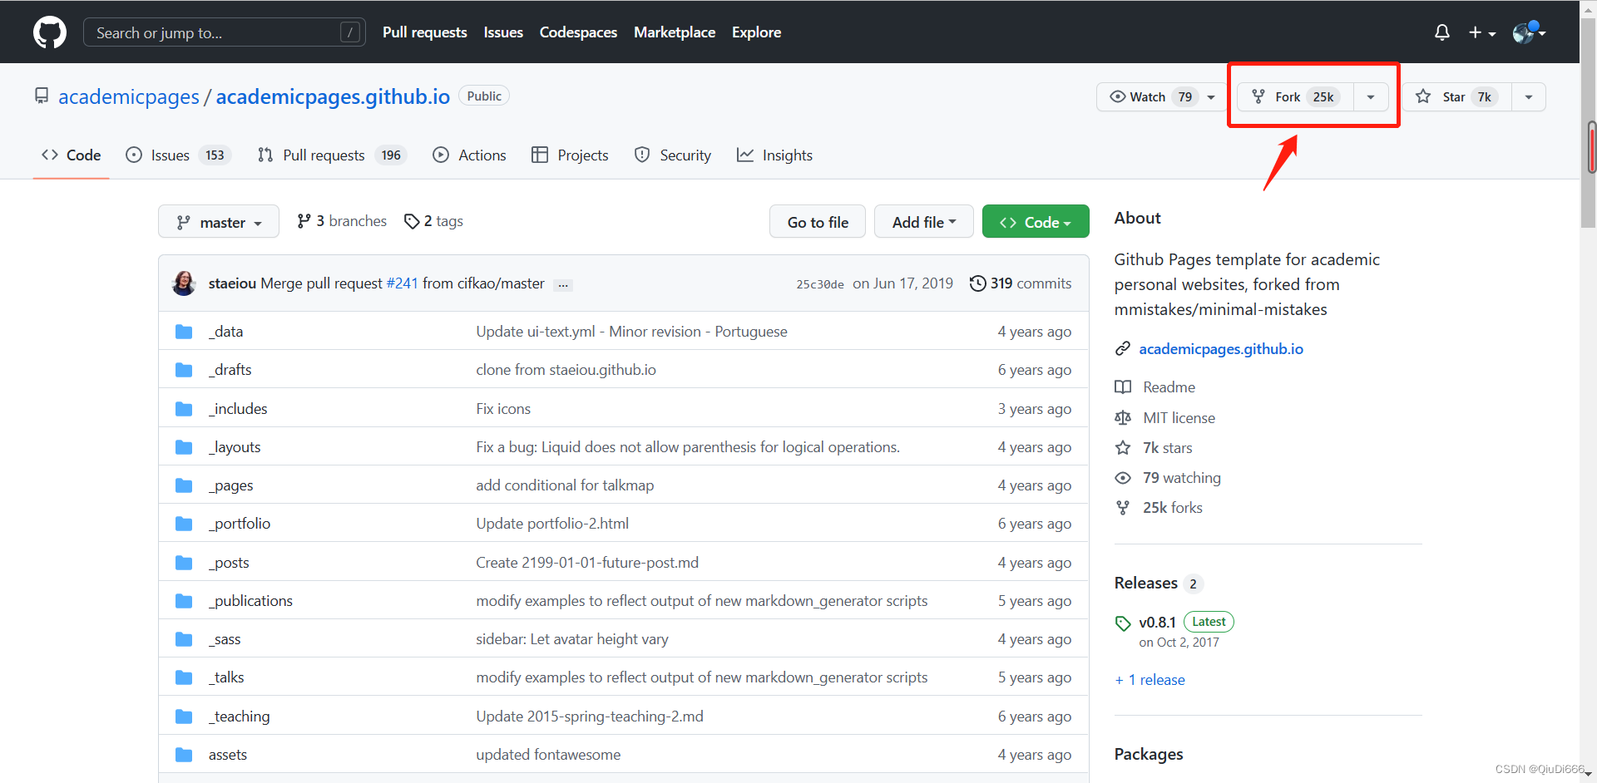Viewport: 1597px width, 783px height.
Task: Open the notifications bell
Action: click(x=1442, y=32)
